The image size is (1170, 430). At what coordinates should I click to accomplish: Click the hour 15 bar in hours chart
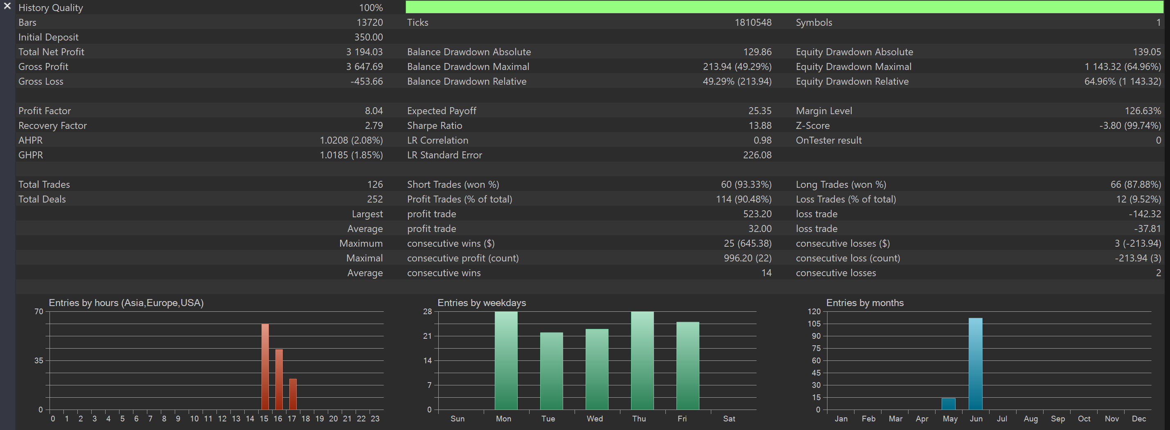(265, 367)
